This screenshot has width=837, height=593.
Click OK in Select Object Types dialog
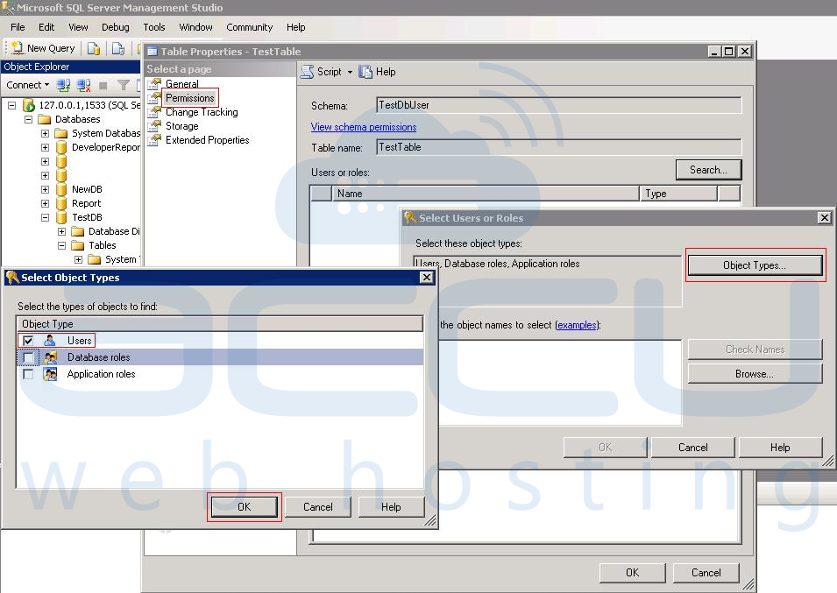(245, 506)
